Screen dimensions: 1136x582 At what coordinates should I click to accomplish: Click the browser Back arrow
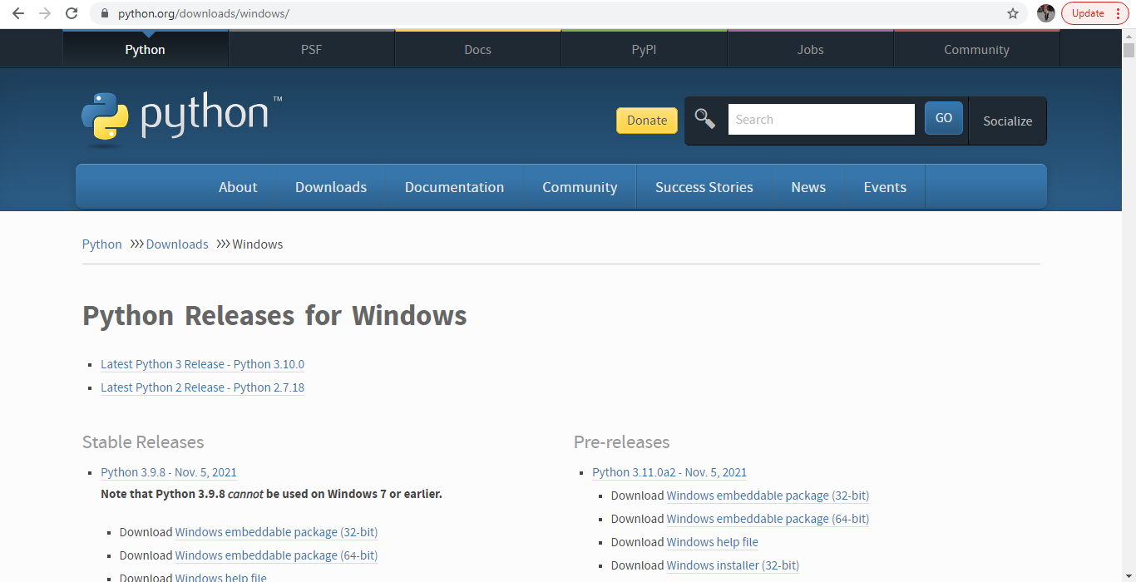tap(18, 13)
